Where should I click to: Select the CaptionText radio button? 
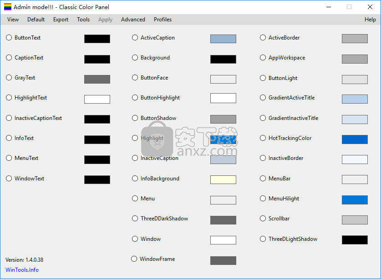9,58
